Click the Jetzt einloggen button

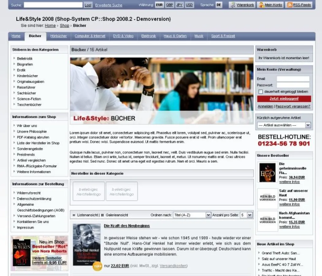pyautogui.click(x=284, y=99)
